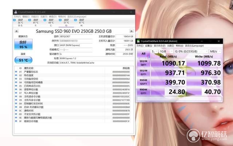This screenshot has width=233, height=146.
Task: Click status dot for attribute 0E row
Action: point(16,118)
